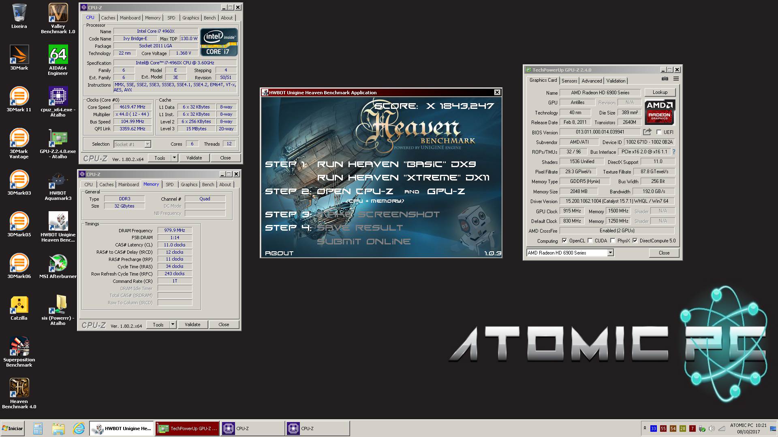778x437 pixels.
Task: Click GPU-Z screenshot camera icon
Action: (665, 79)
